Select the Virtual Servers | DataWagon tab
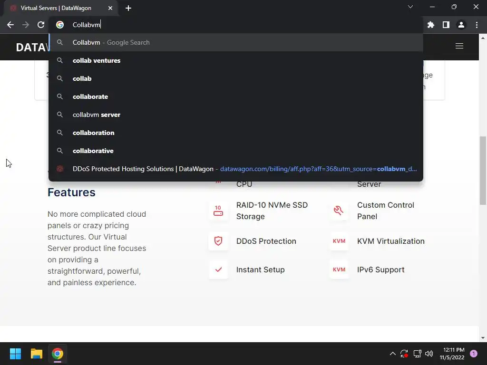The width and height of the screenshot is (487, 365). 61,8
